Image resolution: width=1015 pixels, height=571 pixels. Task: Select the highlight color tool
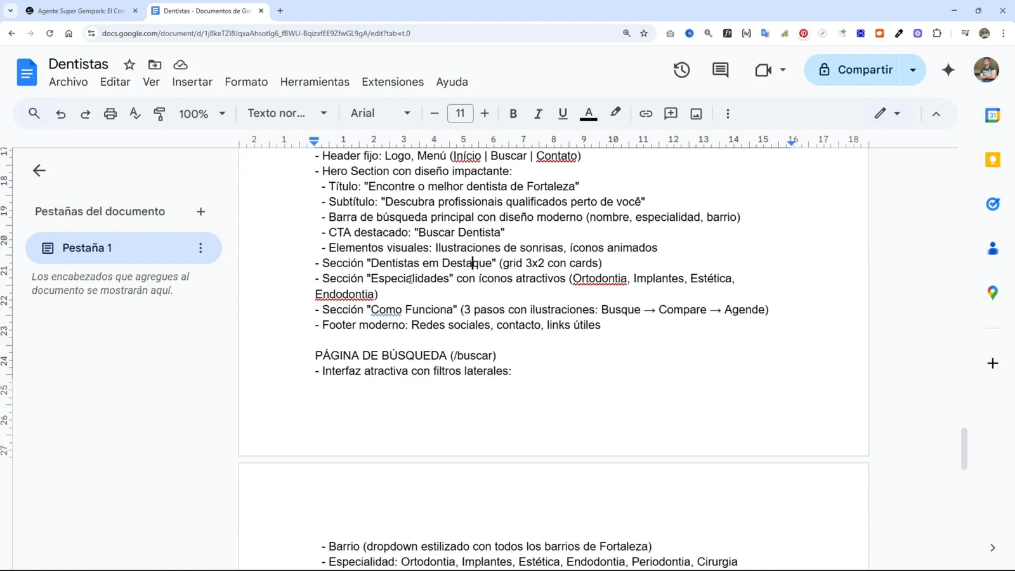614,113
